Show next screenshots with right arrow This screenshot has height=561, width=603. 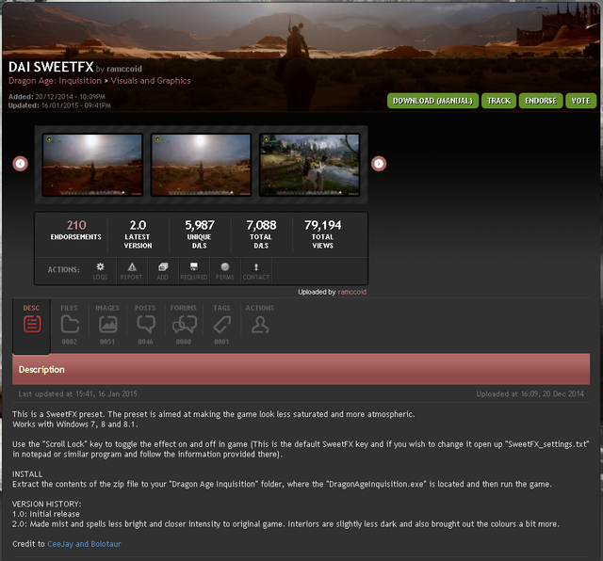[x=379, y=164]
